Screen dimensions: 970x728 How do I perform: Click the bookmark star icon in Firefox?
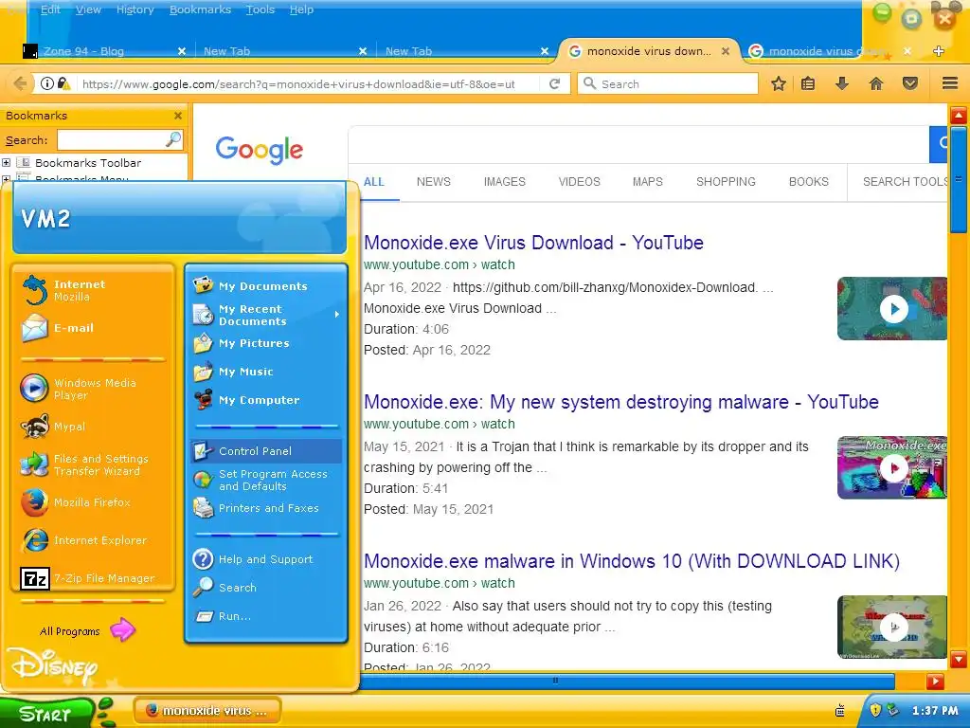point(779,83)
